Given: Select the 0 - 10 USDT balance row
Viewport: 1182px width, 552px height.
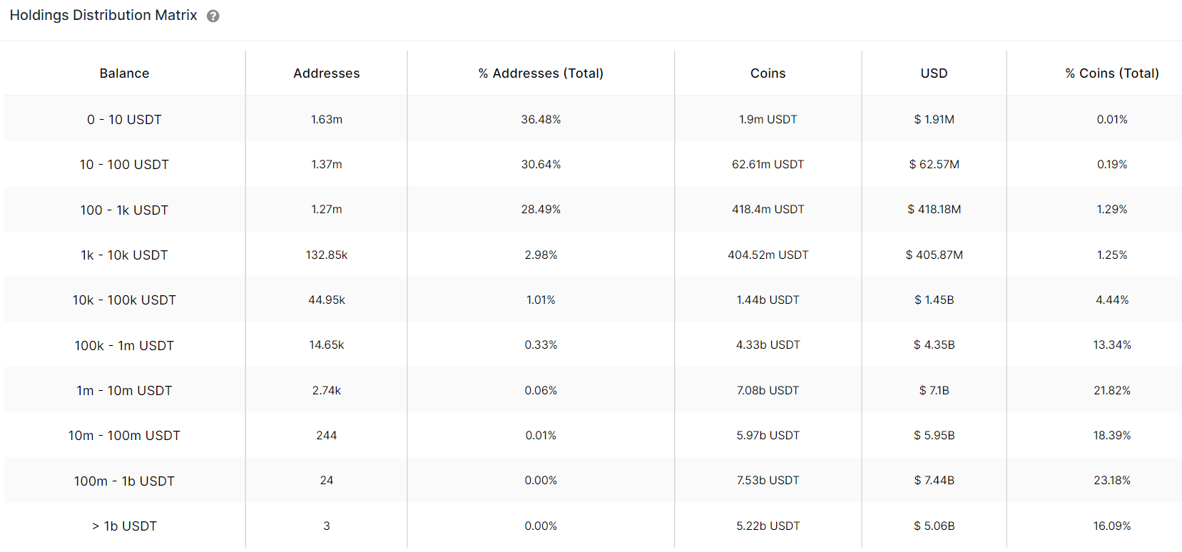Looking at the screenshot, I should [593, 119].
